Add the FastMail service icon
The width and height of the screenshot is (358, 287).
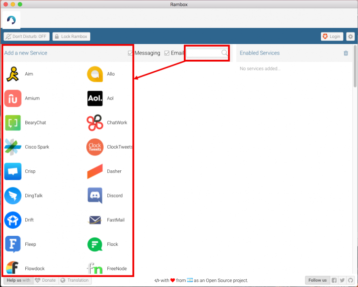pyautogui.click(x=95, y=220)
